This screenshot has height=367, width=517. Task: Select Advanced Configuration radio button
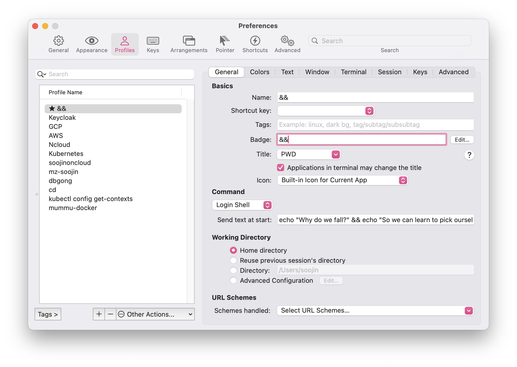233,280
